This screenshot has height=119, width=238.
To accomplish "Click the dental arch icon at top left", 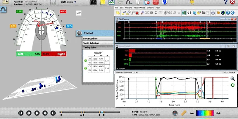I will pos(3,10).
